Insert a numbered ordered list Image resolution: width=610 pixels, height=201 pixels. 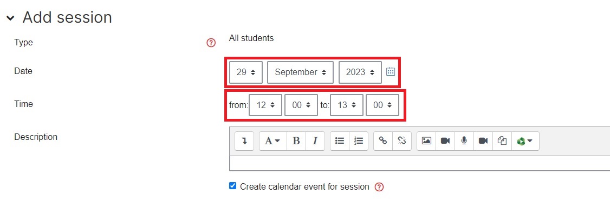pyautogui.click(x=359, y=141)
